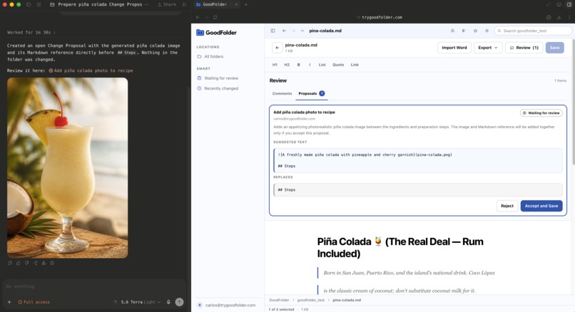Give a thumbs up to the response
Screen dimensions: 575x312
(x=19, y=263)
